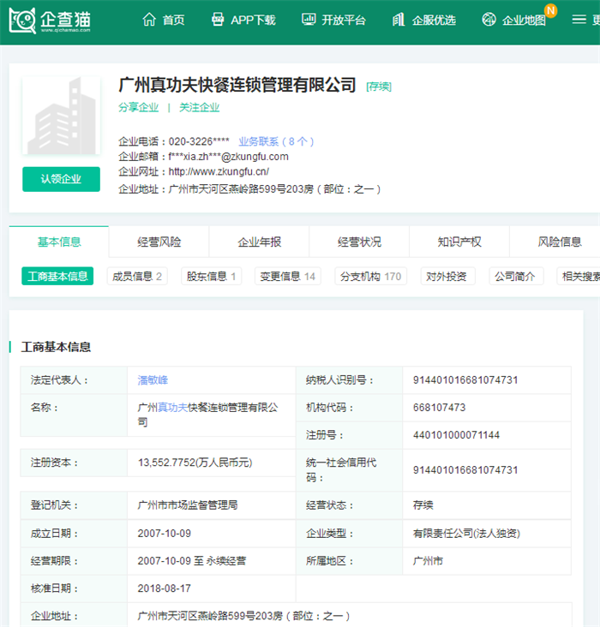Open 企服优选 navigation item
The image size is (600, 627).
tap(434, 20)
